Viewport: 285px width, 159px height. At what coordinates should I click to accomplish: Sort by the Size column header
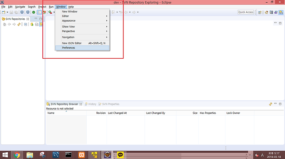(187, 113)
